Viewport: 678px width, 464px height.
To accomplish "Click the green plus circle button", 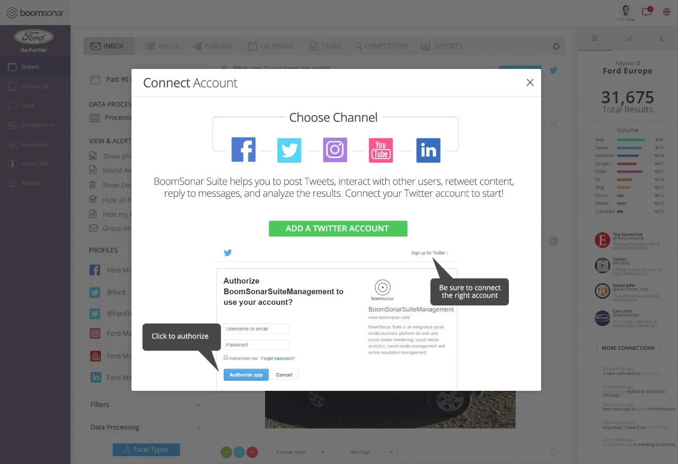I will pos(226,452).
